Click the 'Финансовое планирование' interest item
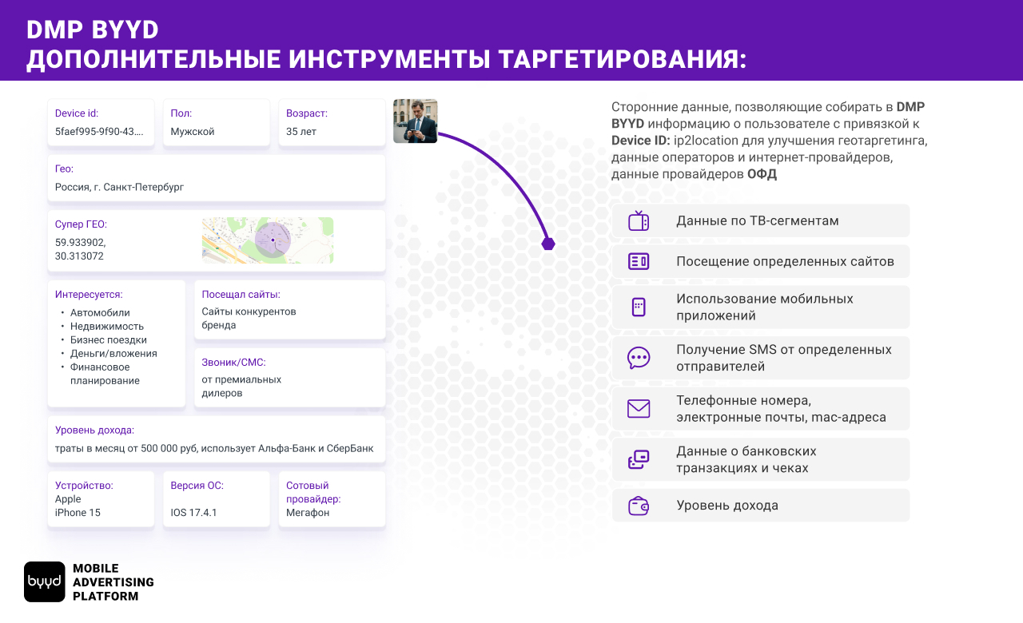Viewport: 1023px width, 623px height. click(107, 374)
